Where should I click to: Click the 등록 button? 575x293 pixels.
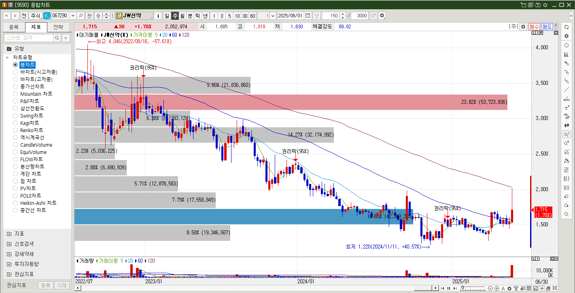(46, 285)
